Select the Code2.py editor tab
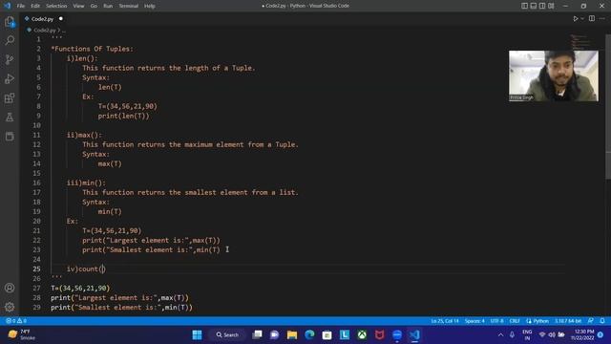611x344 pixels. tap(43, 19)
